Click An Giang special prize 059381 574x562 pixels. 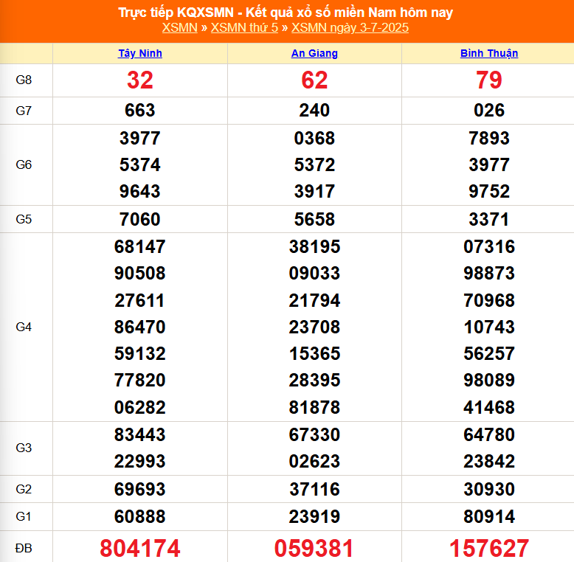coord(314,548)
